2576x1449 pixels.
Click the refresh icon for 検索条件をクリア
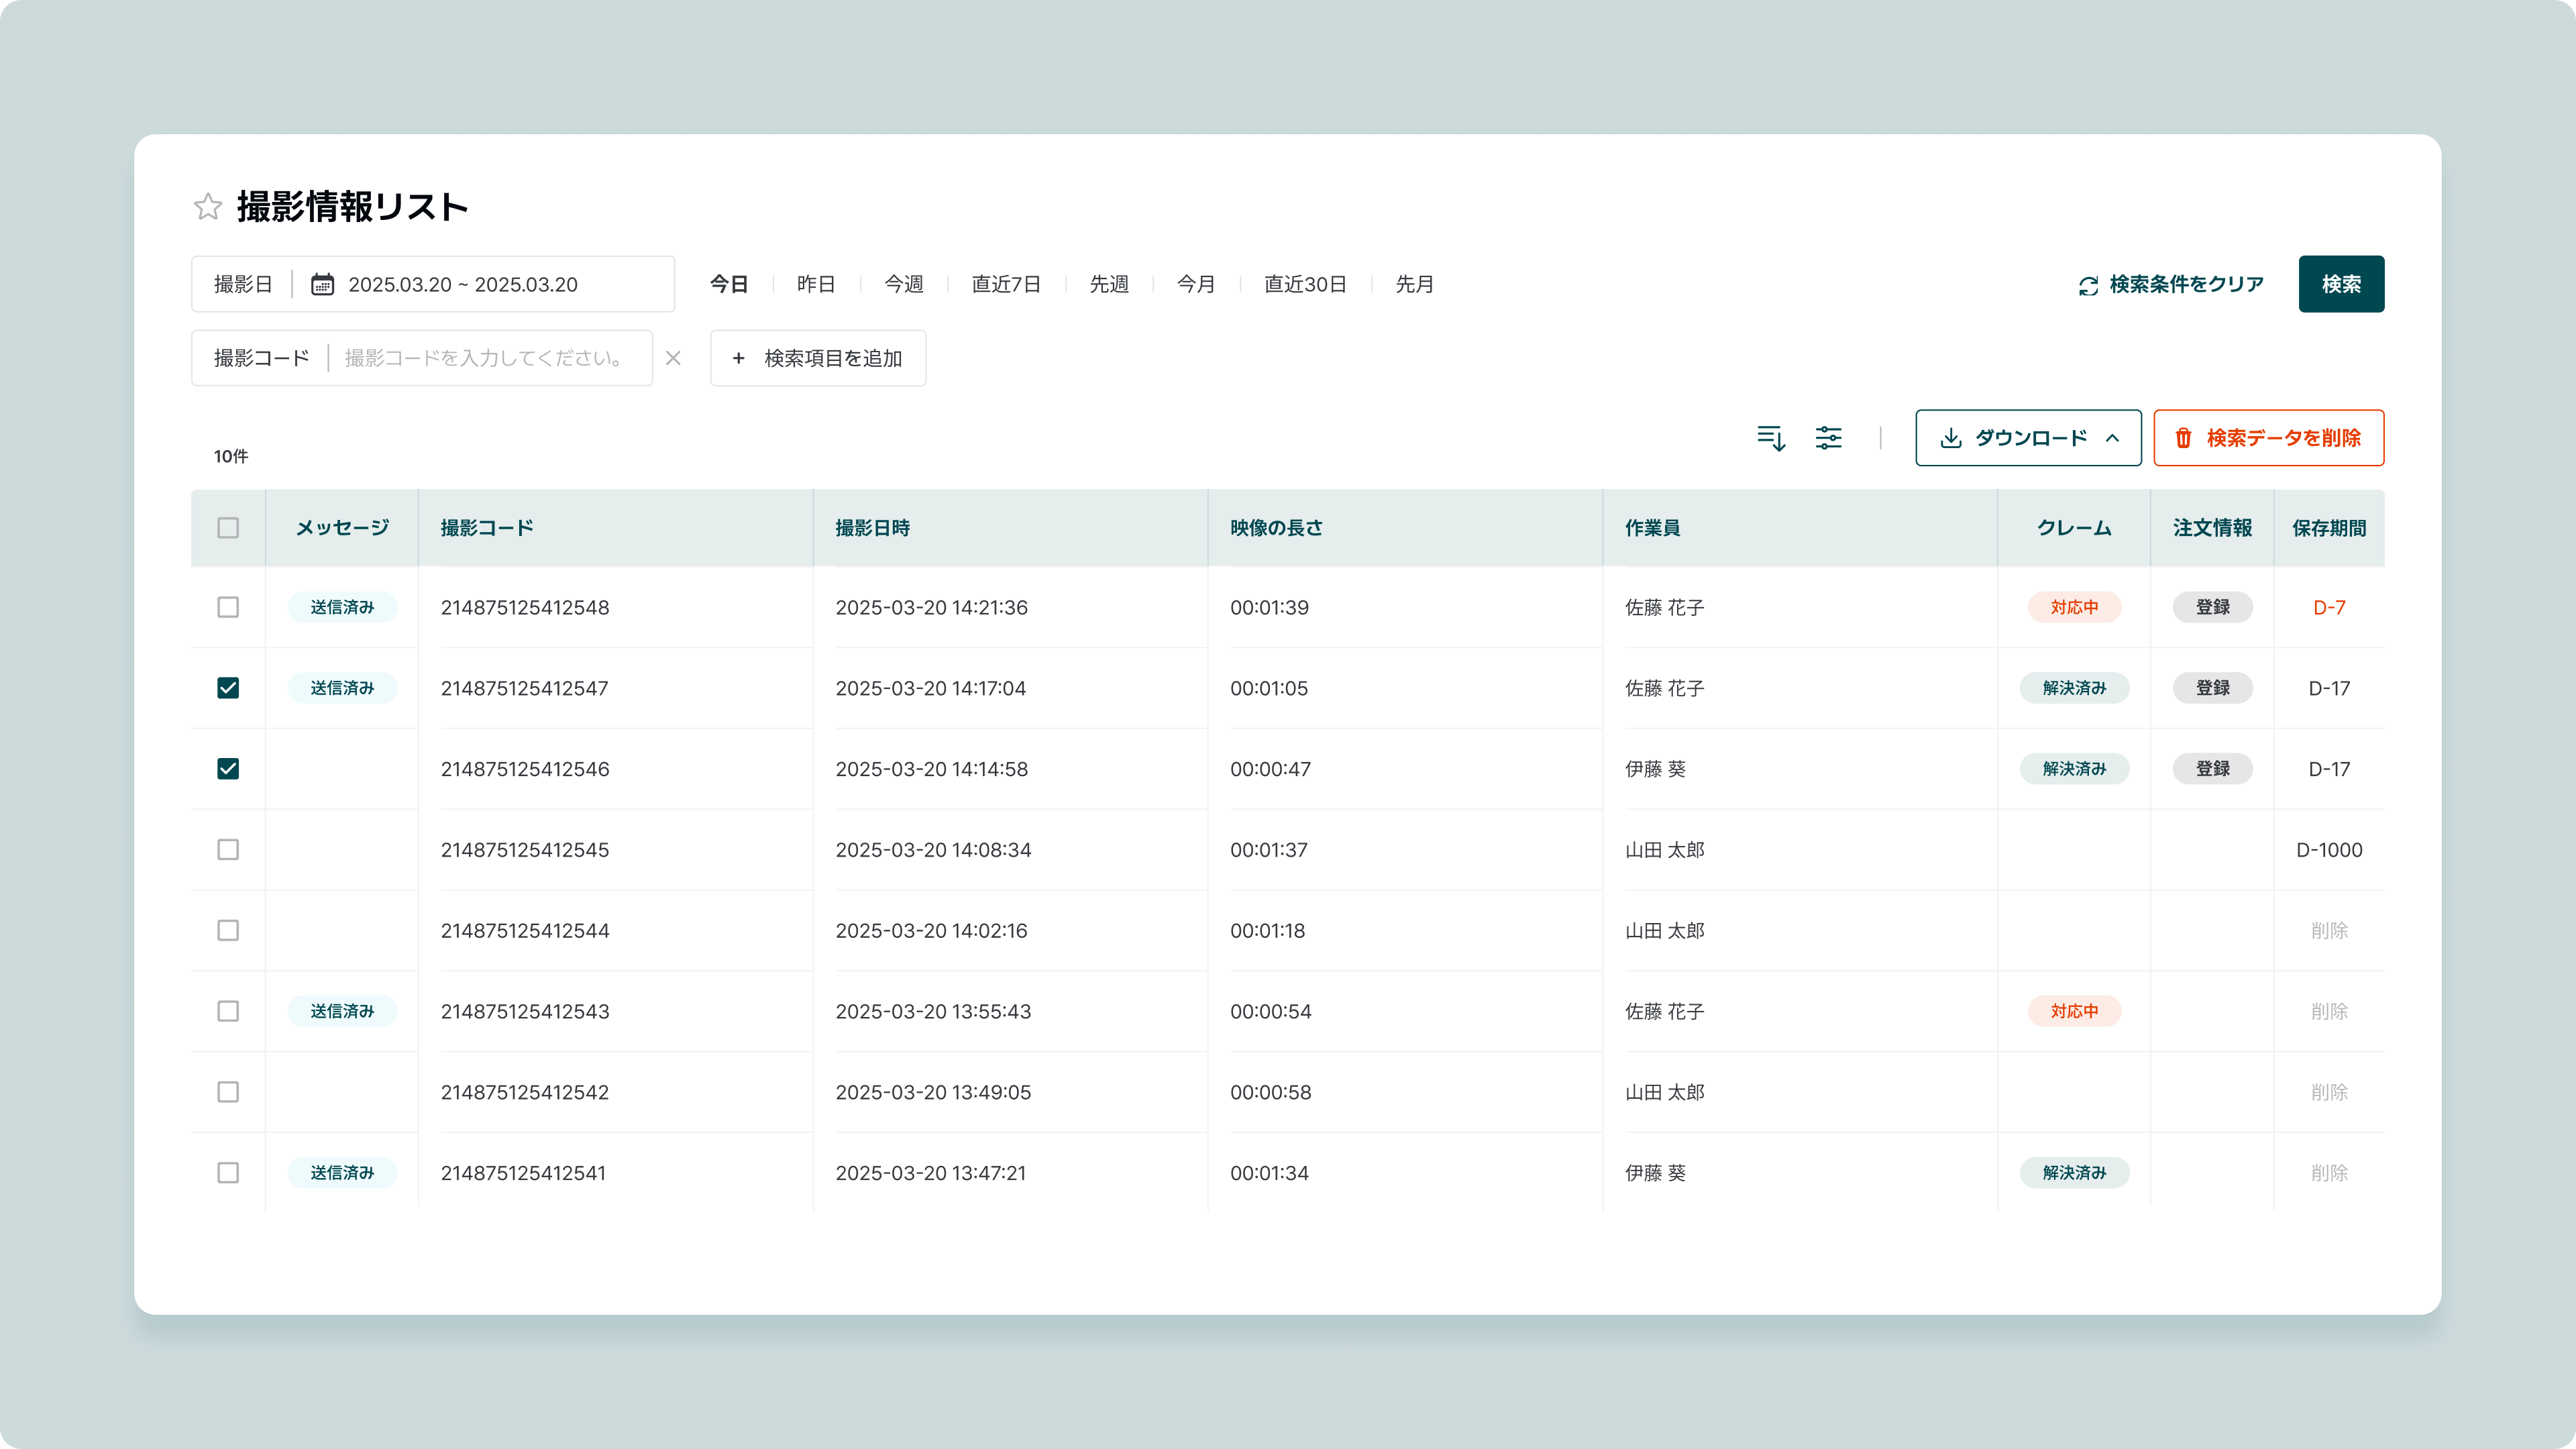tap(2088, 285)
